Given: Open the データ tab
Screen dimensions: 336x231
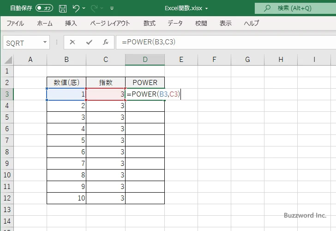Looking at the screenshot, I should click(x=175, y=23).
